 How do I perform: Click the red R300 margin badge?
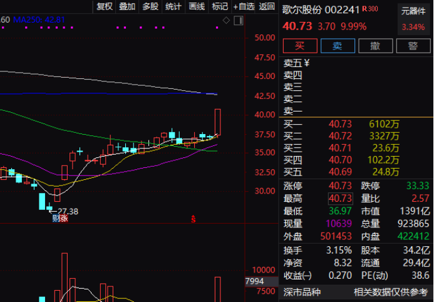point(370,9)
